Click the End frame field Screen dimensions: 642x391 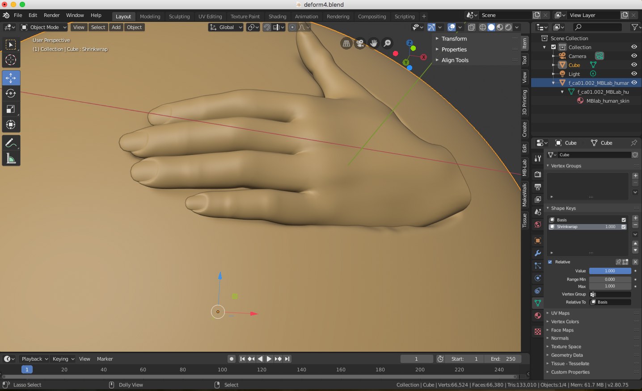tap(503, 359)
